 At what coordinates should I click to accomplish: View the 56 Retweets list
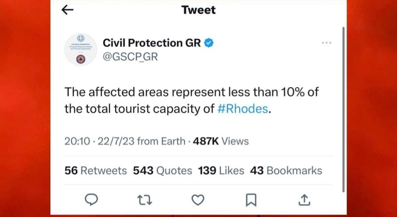96,171
